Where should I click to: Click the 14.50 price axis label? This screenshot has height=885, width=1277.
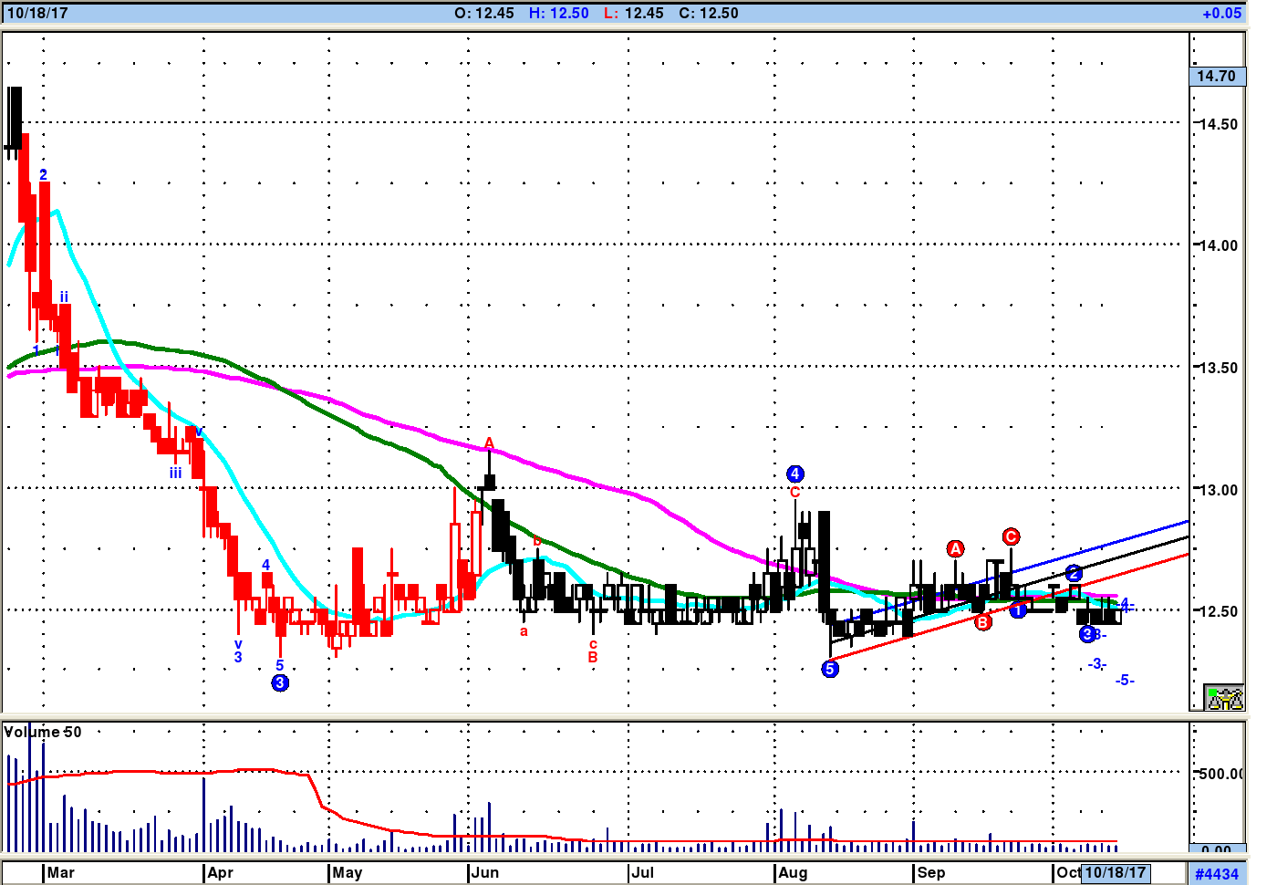click(1218, 124)
